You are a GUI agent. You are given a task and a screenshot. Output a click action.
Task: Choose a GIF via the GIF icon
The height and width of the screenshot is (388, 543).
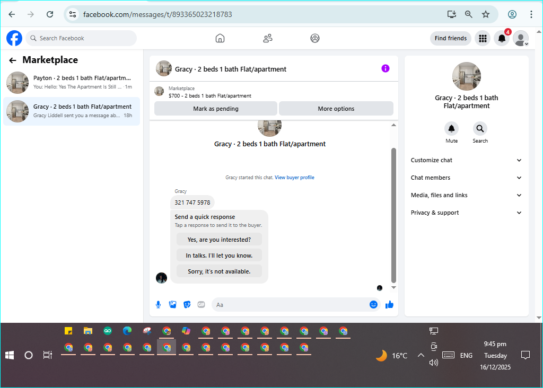(x=201, y=305)
